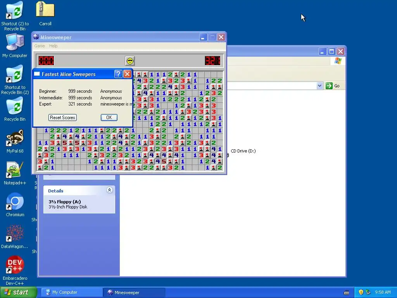
Task: Click the Minesweeper mine counter display
Action: (46, 61)
